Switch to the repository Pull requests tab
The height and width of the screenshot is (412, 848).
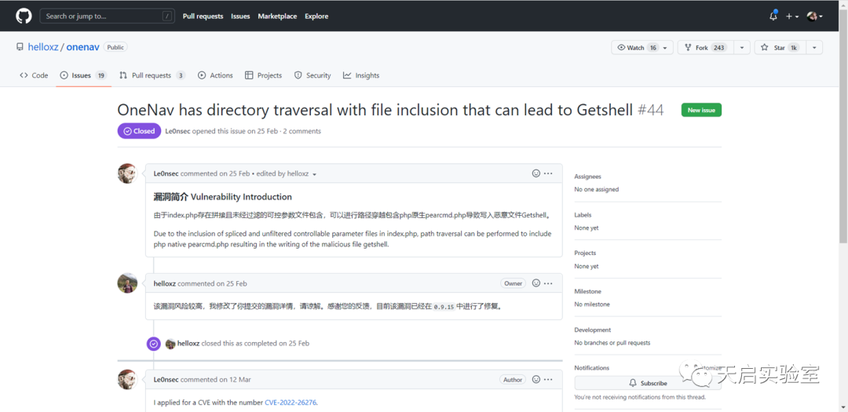pos(152,75)
